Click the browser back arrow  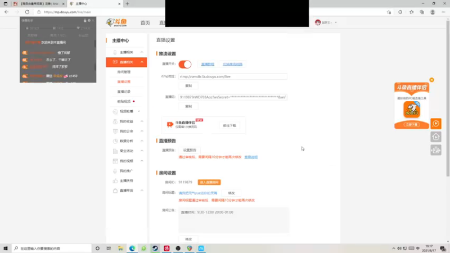pyautogui.click(x=6, y=12)
